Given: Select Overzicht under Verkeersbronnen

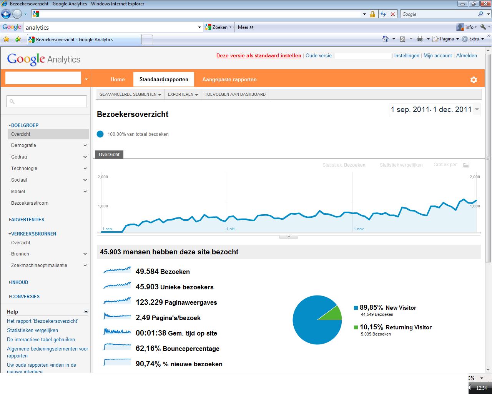Looking at the screenshot, I should coord(21,243).
